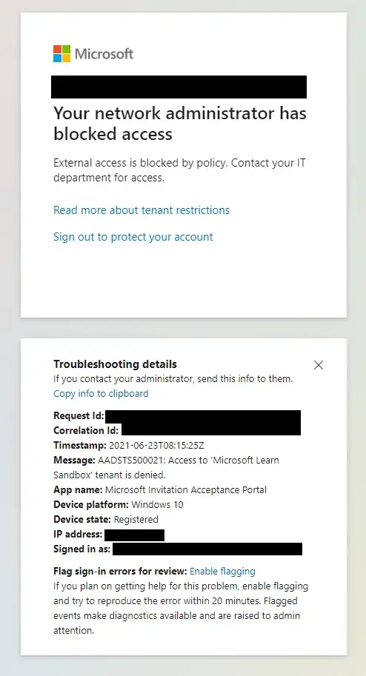The width and height of the screenshot is (366, 676).
Task: Open Read more about tenant restrictions
Action: click(142, 210)
